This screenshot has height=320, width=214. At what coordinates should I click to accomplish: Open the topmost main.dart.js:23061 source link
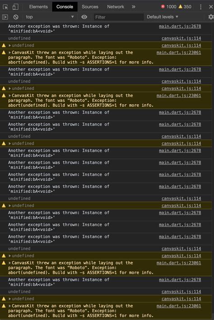click(179, 53)
